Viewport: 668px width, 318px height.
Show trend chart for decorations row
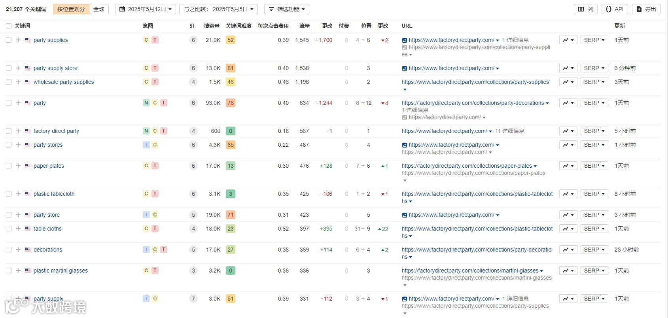point(568,250)
